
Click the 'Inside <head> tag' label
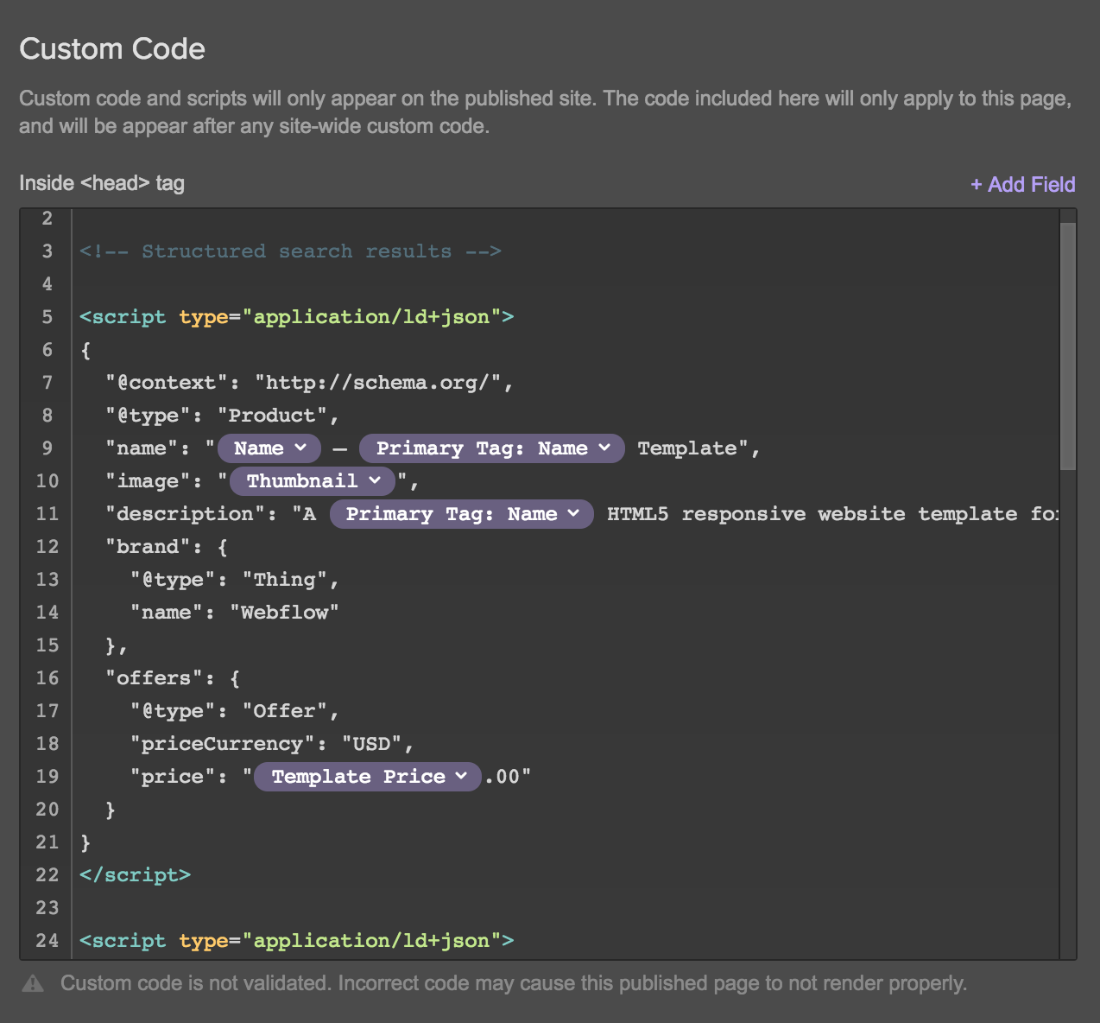coord(102,183)
